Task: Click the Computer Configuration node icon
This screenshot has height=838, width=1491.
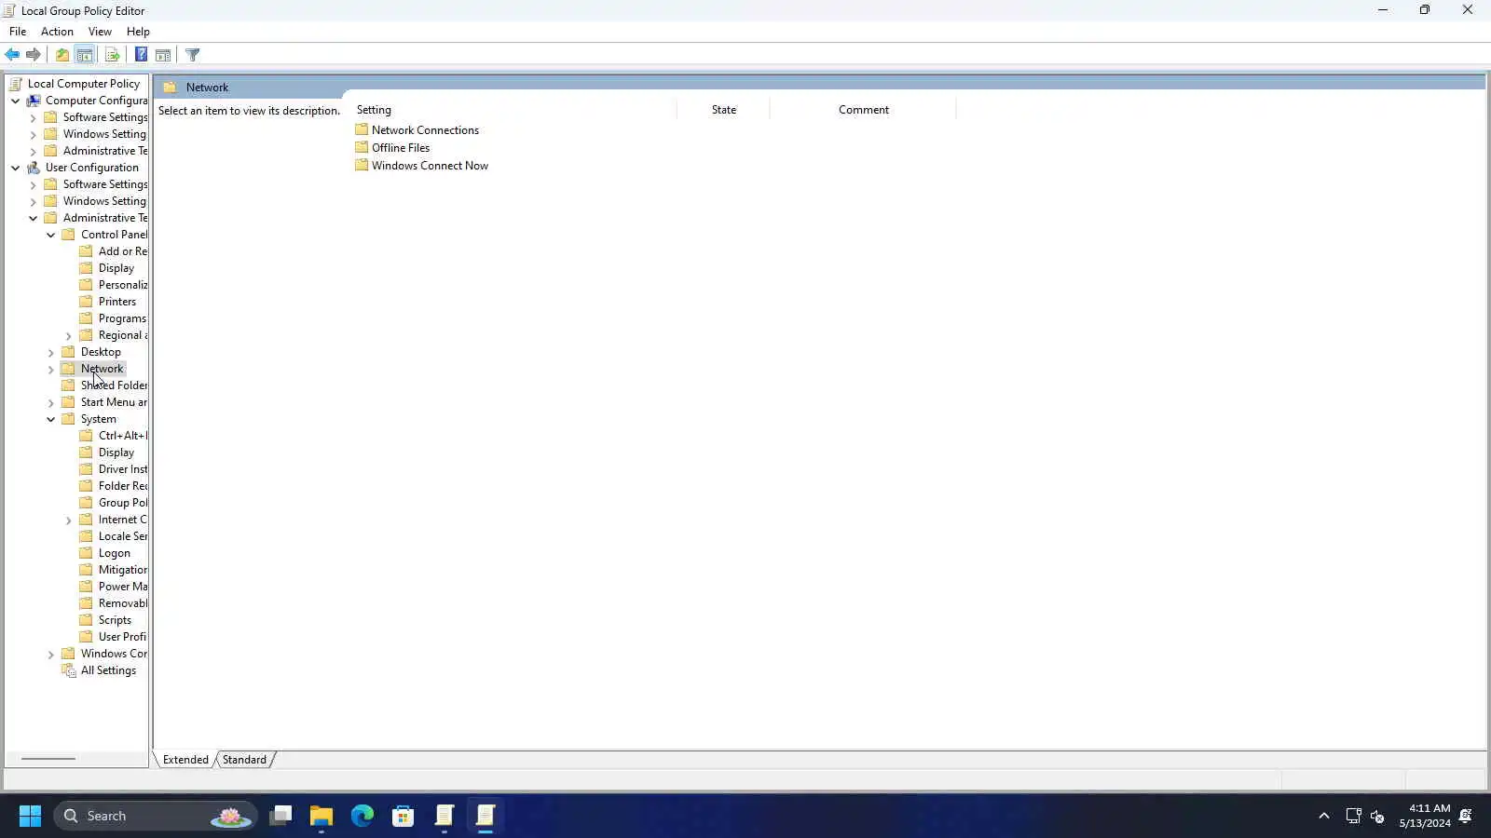Action: [34, 101]
